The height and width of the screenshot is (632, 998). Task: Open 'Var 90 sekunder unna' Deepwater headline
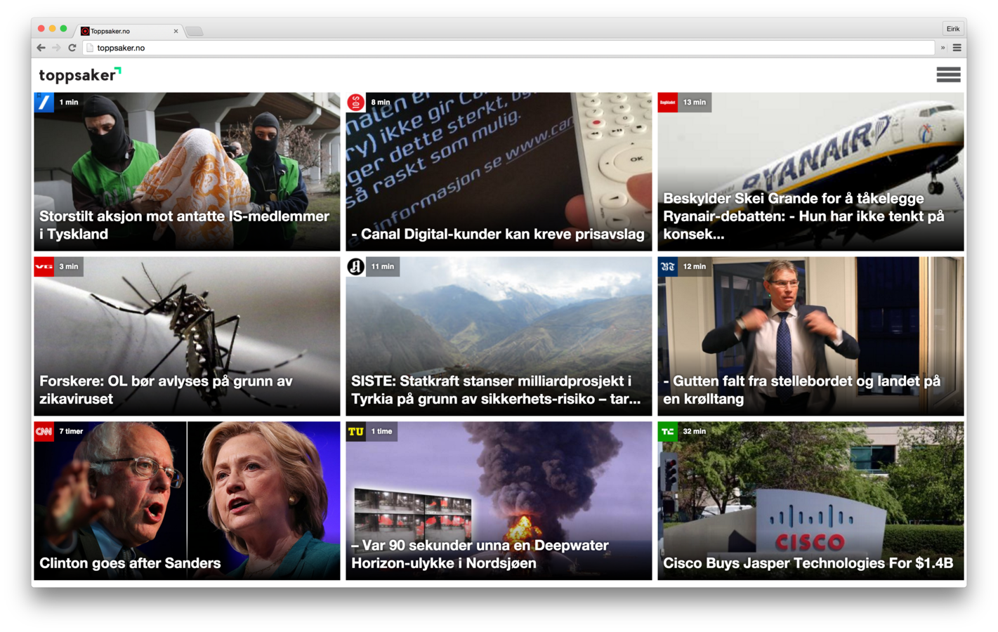480,554
